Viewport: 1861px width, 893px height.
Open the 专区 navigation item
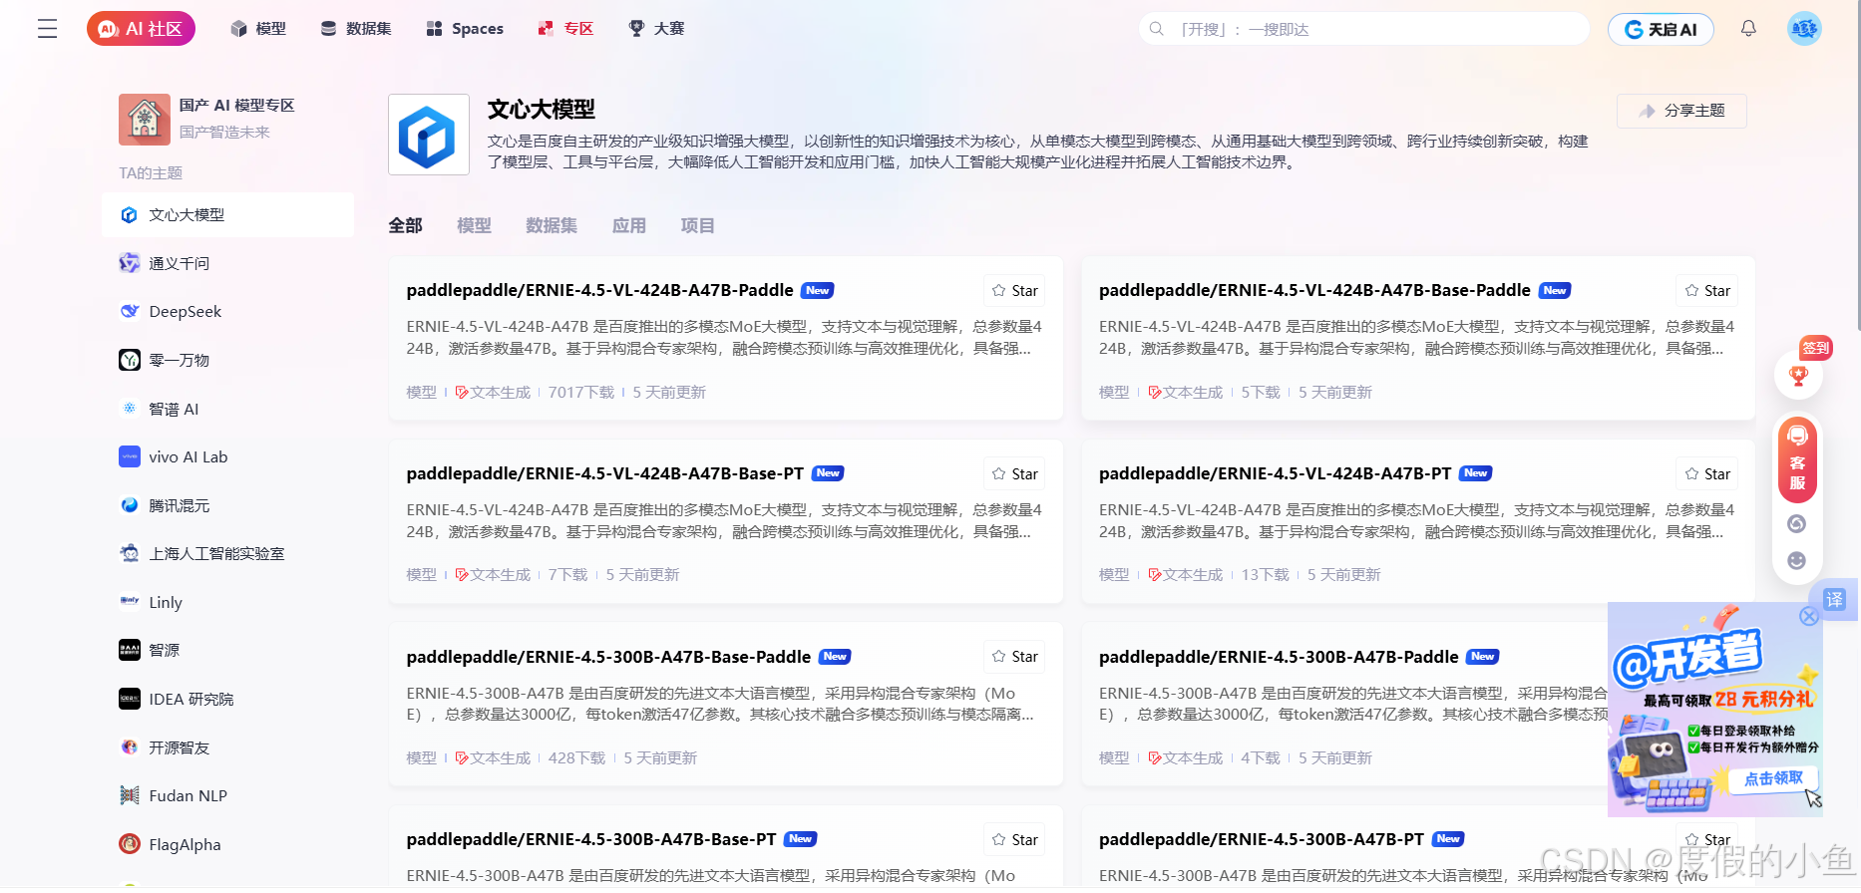[565, 29]
